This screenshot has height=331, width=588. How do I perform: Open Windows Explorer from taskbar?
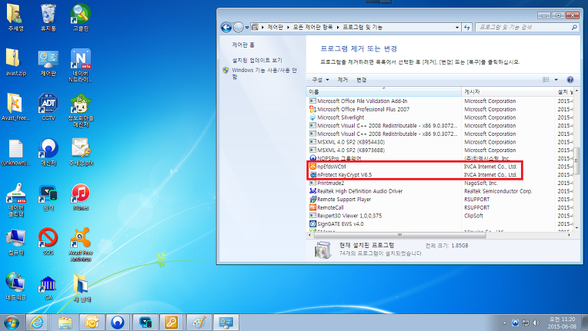point(65,323)
